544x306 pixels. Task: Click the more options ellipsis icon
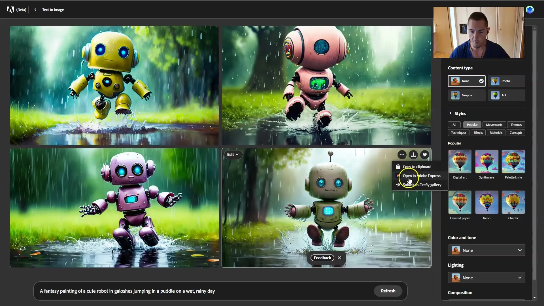click(402, 155)
